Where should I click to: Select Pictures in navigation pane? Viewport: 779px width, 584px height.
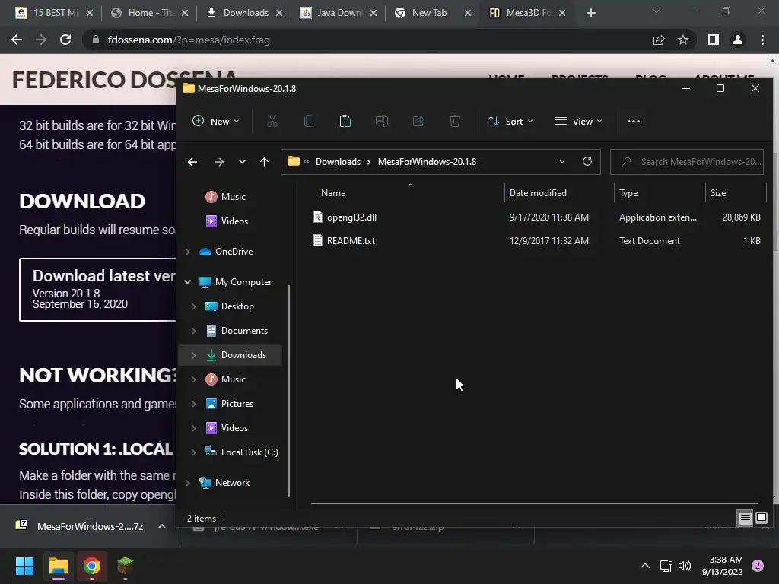coord(237,404)
